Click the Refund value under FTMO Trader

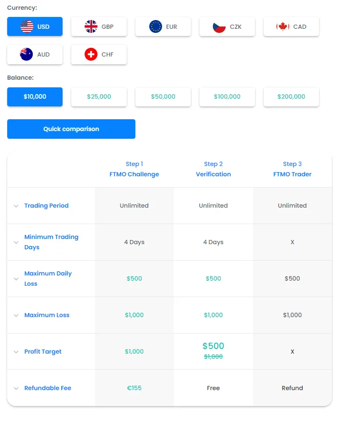tap(292, 388)
